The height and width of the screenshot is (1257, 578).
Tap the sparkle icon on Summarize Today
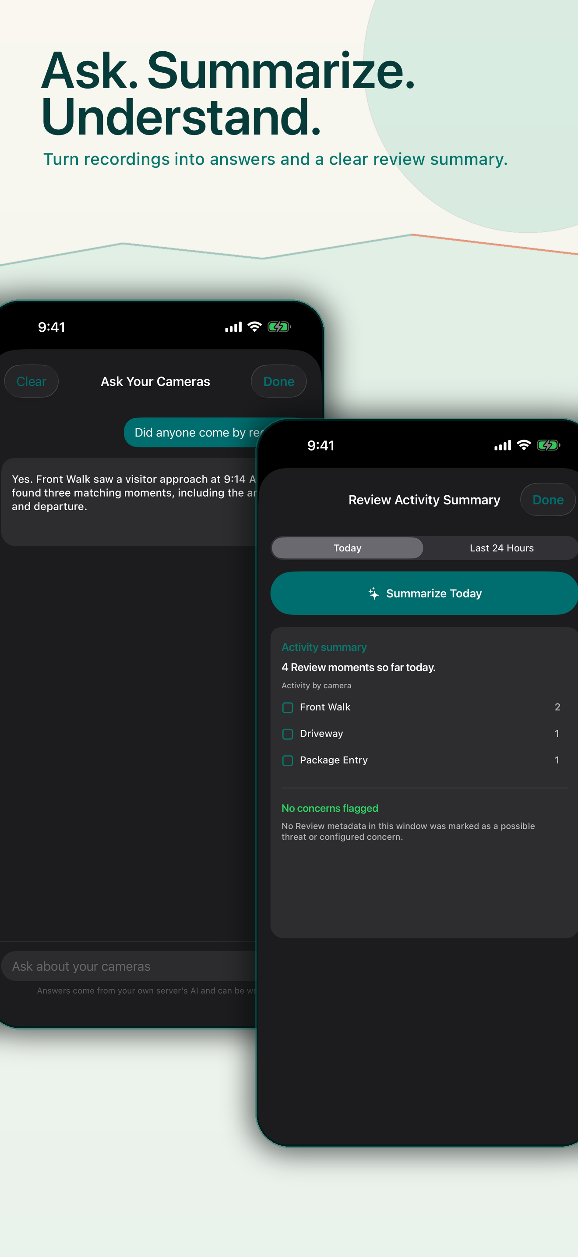(374, 593)
